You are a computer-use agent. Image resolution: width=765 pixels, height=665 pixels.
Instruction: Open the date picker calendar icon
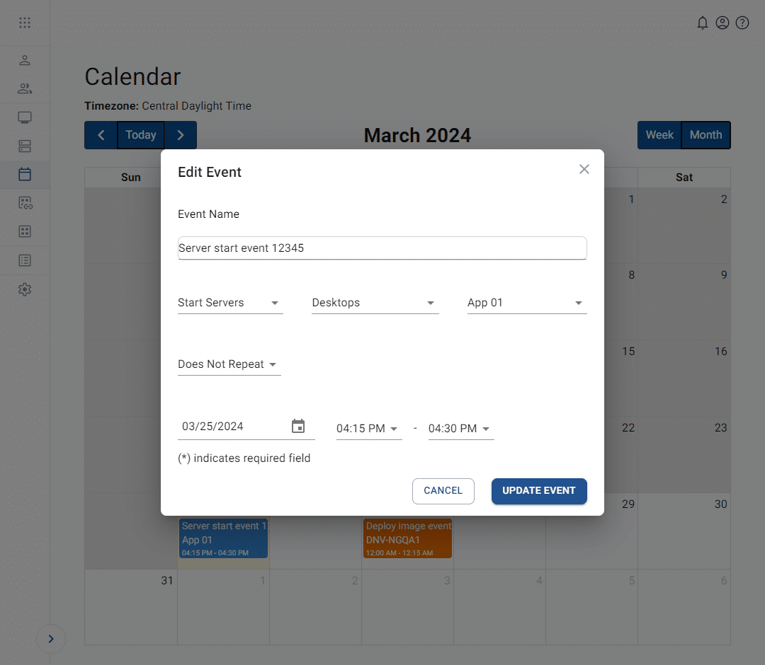tap(298, 426)
